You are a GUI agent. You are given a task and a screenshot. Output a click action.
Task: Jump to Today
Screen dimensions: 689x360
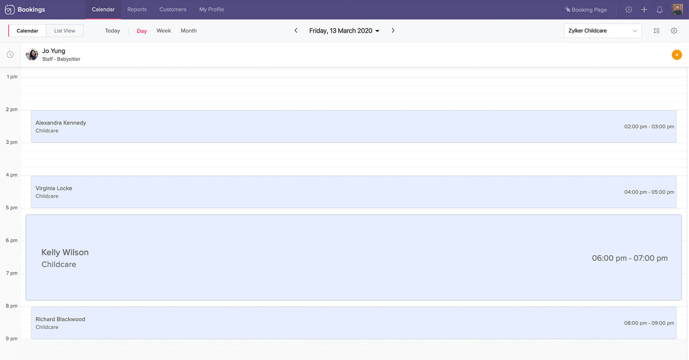[x=112, y=31]
